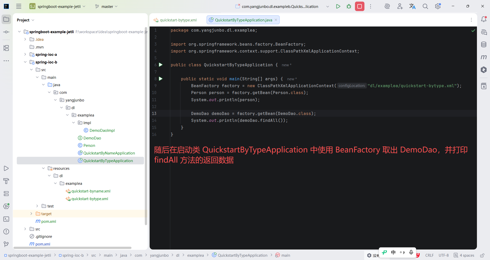The width and height of the screenshot is (490, 260).
Task: Stop the running application
Action: tap(360, 6)
